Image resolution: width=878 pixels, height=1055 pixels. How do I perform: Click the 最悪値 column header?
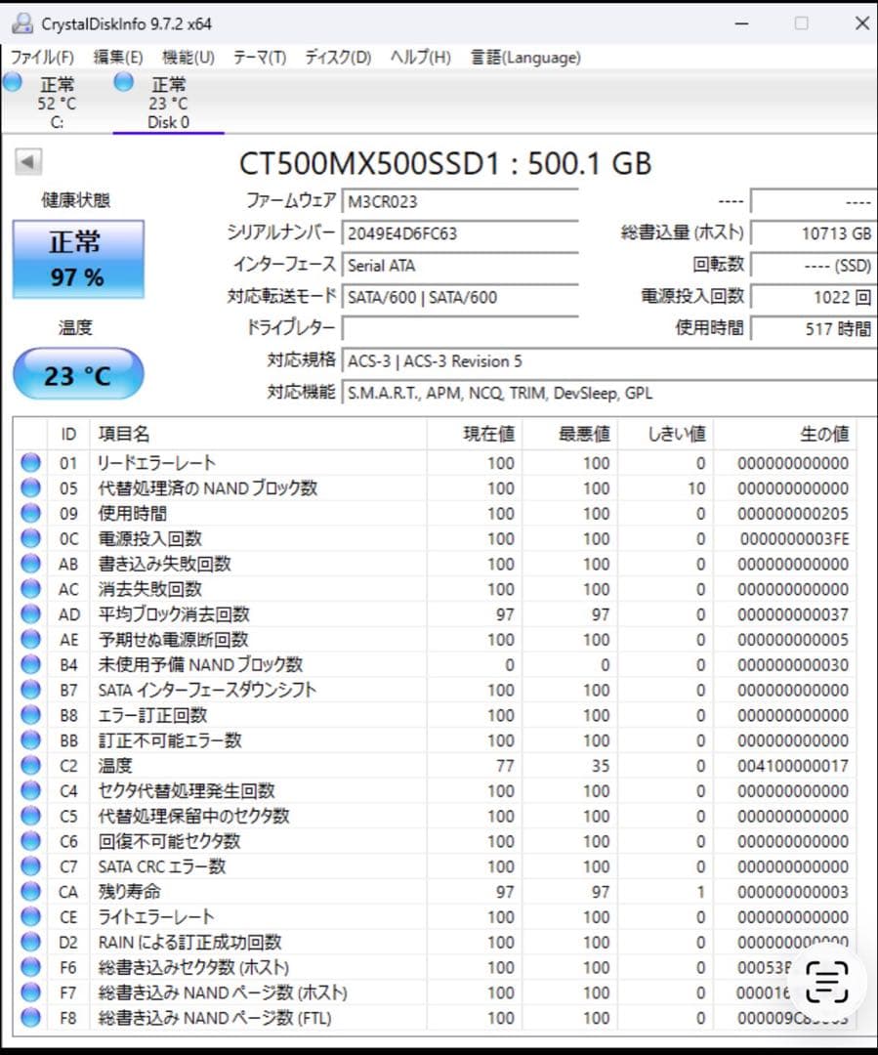[x=569, y=434]
